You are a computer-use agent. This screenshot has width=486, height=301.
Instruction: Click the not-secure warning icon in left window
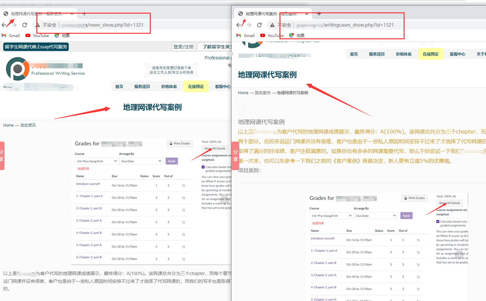38,25
